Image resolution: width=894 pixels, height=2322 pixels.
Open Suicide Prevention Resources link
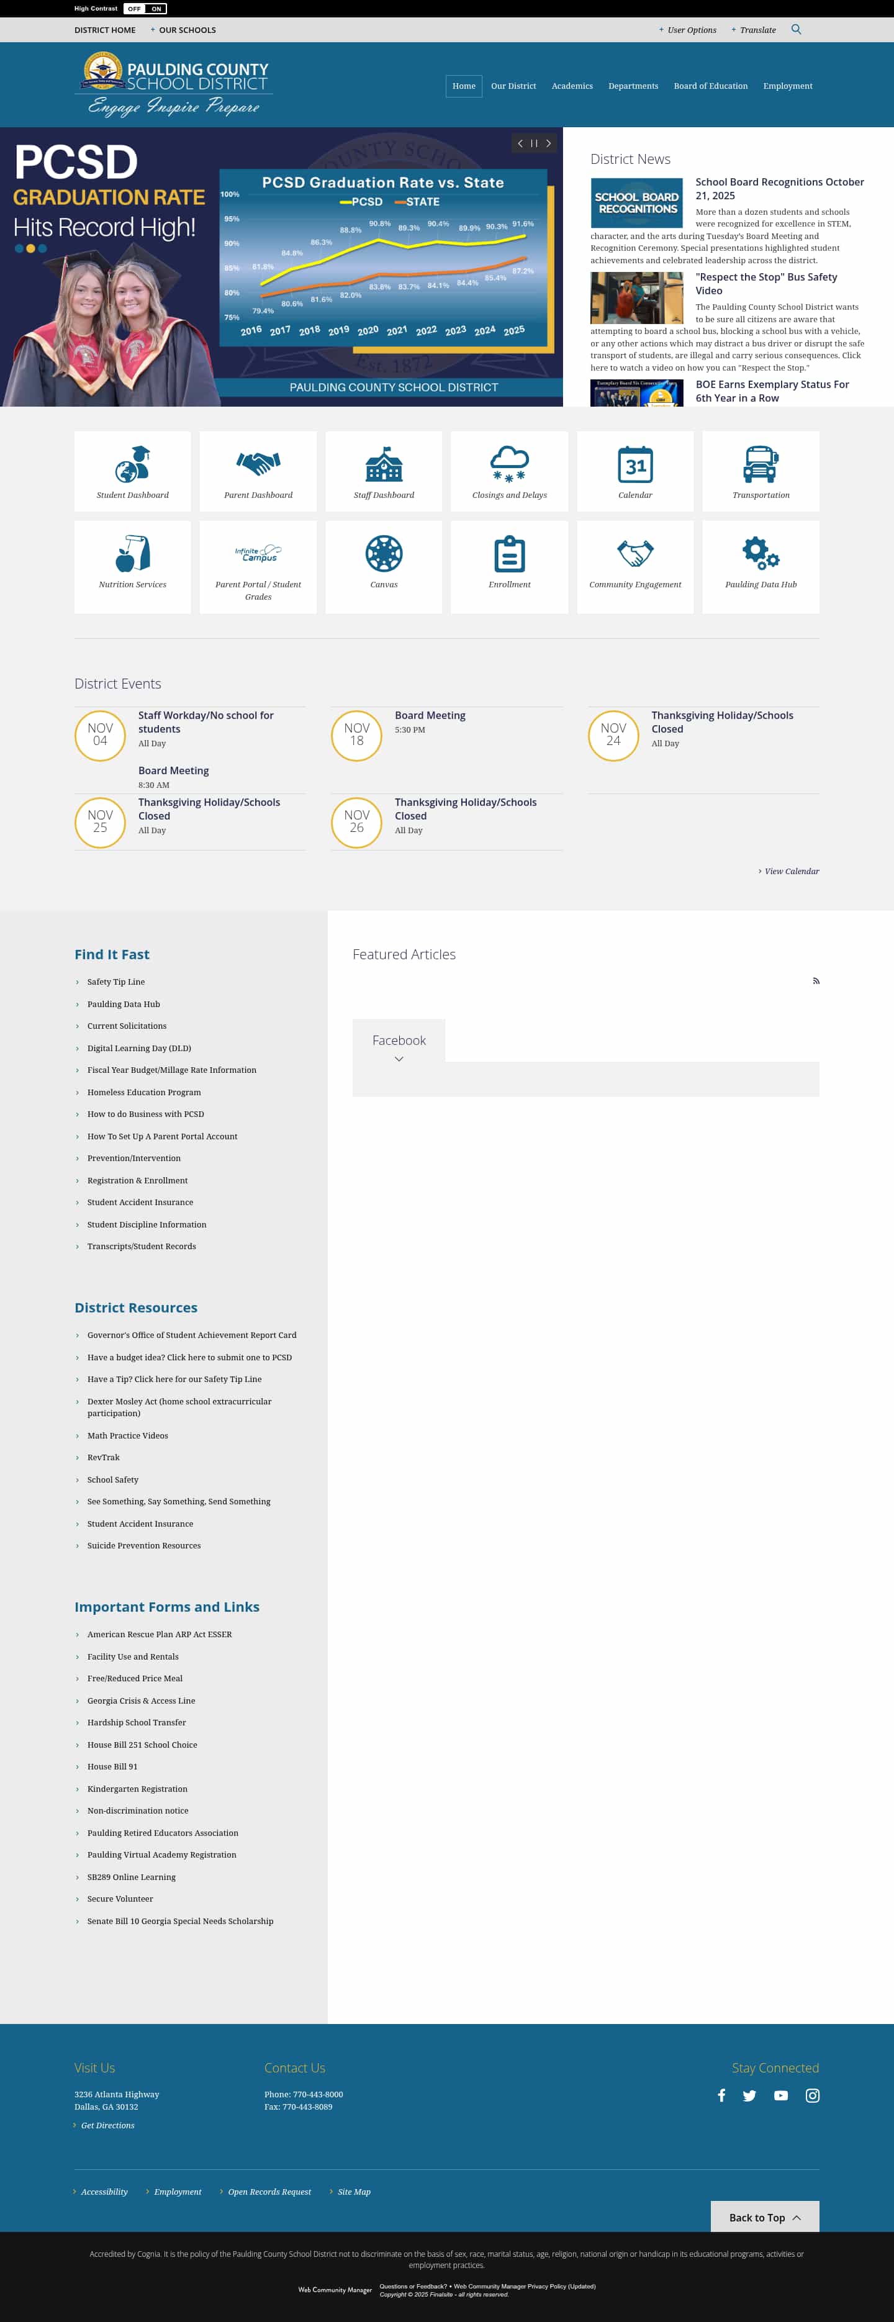144,1545
